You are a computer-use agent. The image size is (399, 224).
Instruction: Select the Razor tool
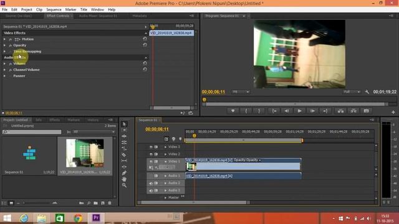[x=124, y=155]
